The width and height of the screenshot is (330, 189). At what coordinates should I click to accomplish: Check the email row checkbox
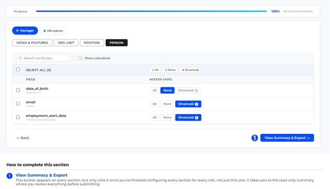18,104
